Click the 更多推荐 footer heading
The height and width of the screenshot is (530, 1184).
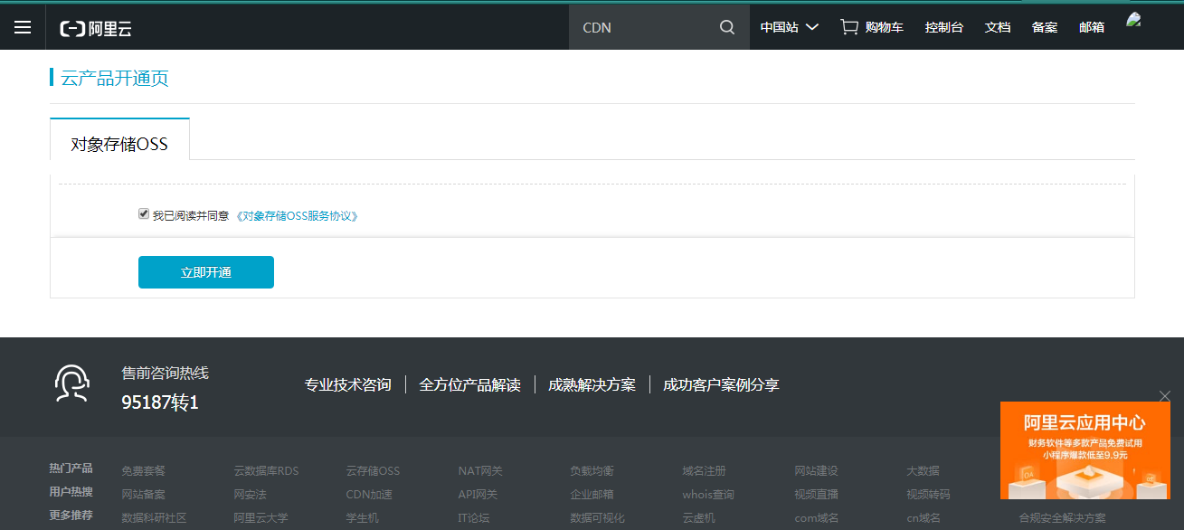[71, 516]
